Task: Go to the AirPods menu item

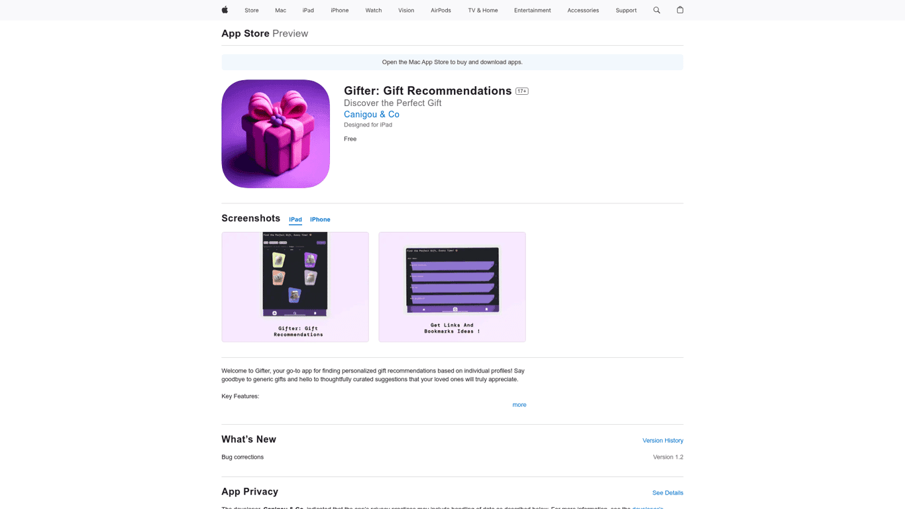Action: tap(441, 11)
